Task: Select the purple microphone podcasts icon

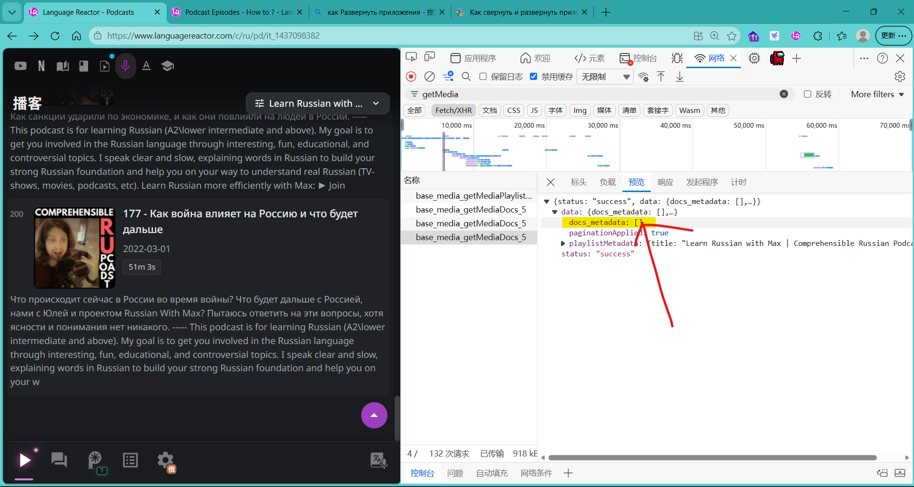Action: point(125,66)
